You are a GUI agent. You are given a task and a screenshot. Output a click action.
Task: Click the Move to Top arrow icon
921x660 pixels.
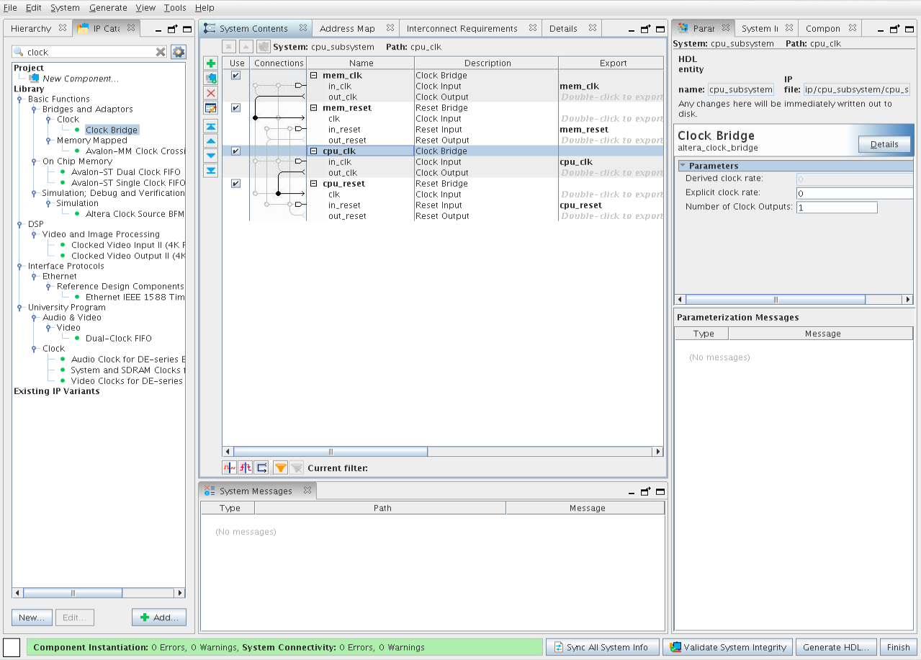click(x=211, y=126)
